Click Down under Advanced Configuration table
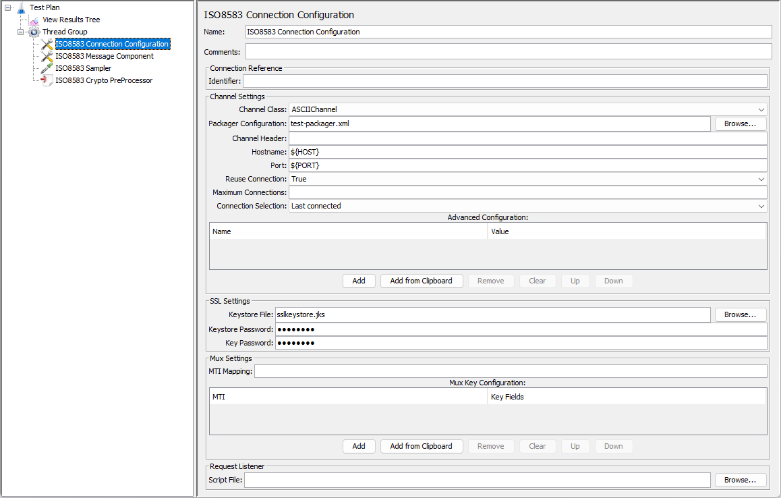 click(x=614, y=281)
